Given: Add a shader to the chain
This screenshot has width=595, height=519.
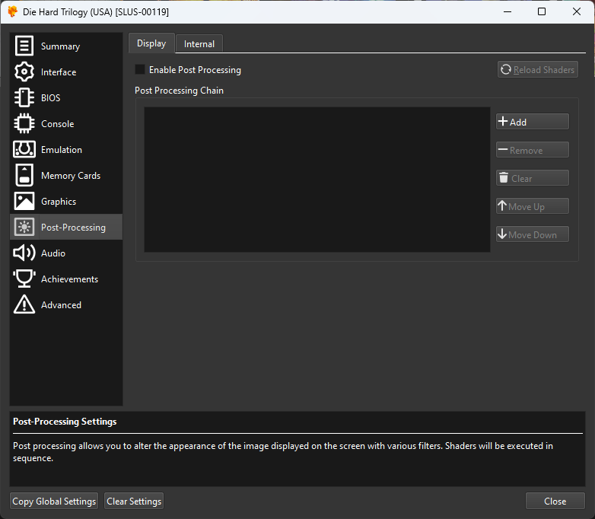Looking at the screenshot, I should coord(533,122).
